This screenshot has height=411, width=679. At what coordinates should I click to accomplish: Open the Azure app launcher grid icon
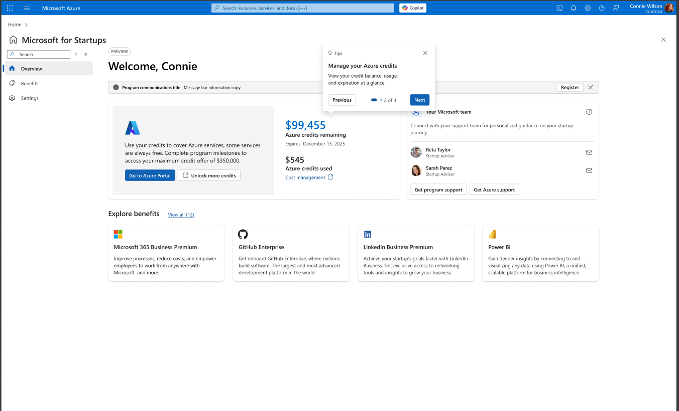10,8
